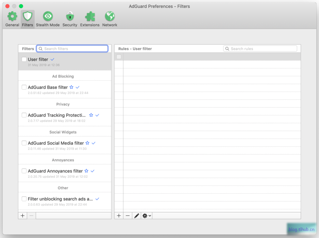This screenshot has height=238, width=319.
Task: Select the Filter unblocking search ads name
Action: 60,199
